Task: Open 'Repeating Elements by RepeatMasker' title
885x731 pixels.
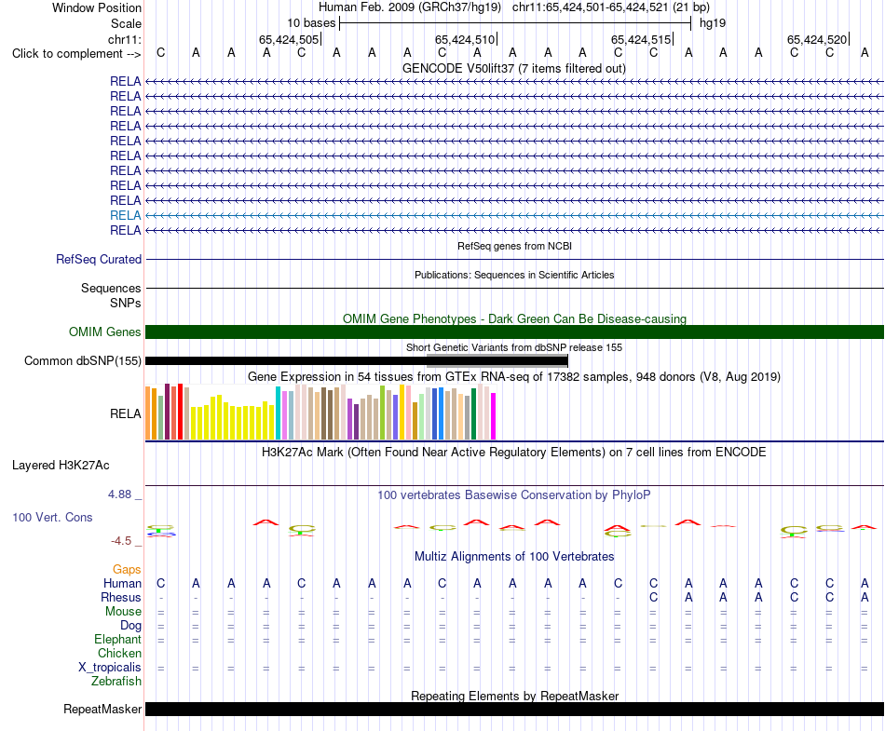Action: point(514,696)
